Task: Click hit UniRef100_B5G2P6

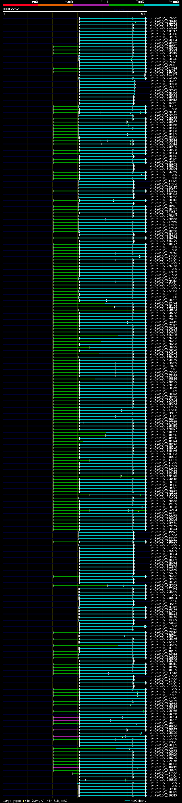Action: click(163, 335)
